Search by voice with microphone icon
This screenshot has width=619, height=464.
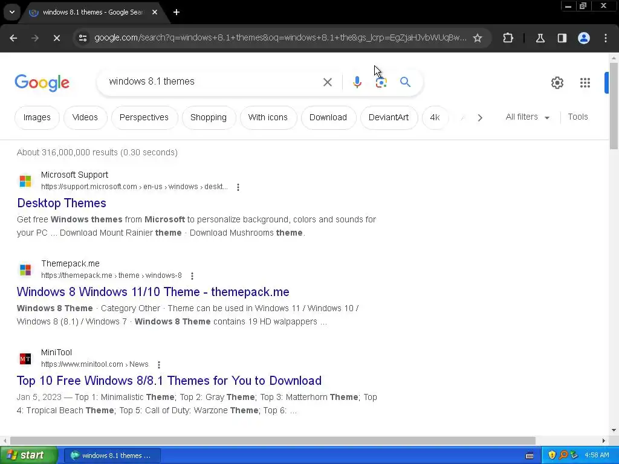357,82
